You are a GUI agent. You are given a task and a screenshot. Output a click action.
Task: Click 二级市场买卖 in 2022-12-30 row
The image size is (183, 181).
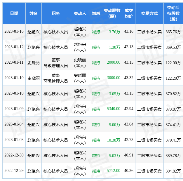point(149,156)
